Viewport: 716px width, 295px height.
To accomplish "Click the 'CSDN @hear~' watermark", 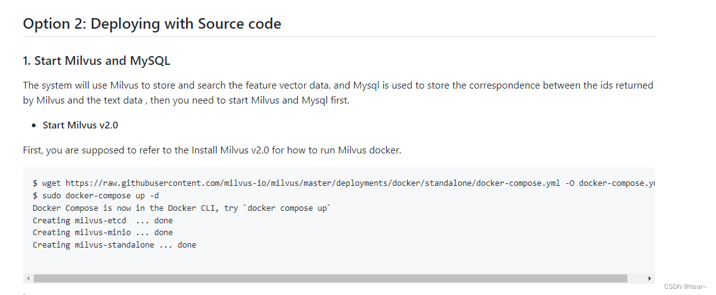I will 685,286.
